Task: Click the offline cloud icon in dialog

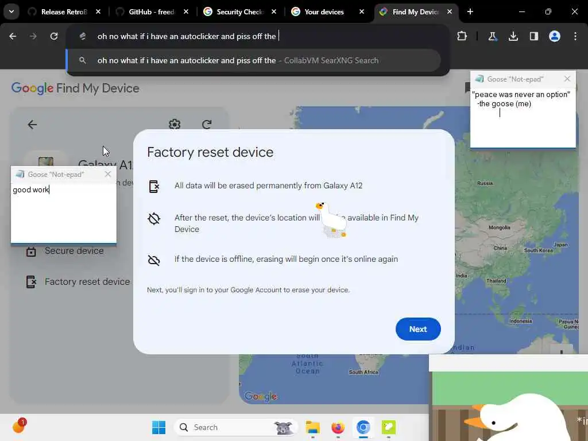Action: (154, 260)
